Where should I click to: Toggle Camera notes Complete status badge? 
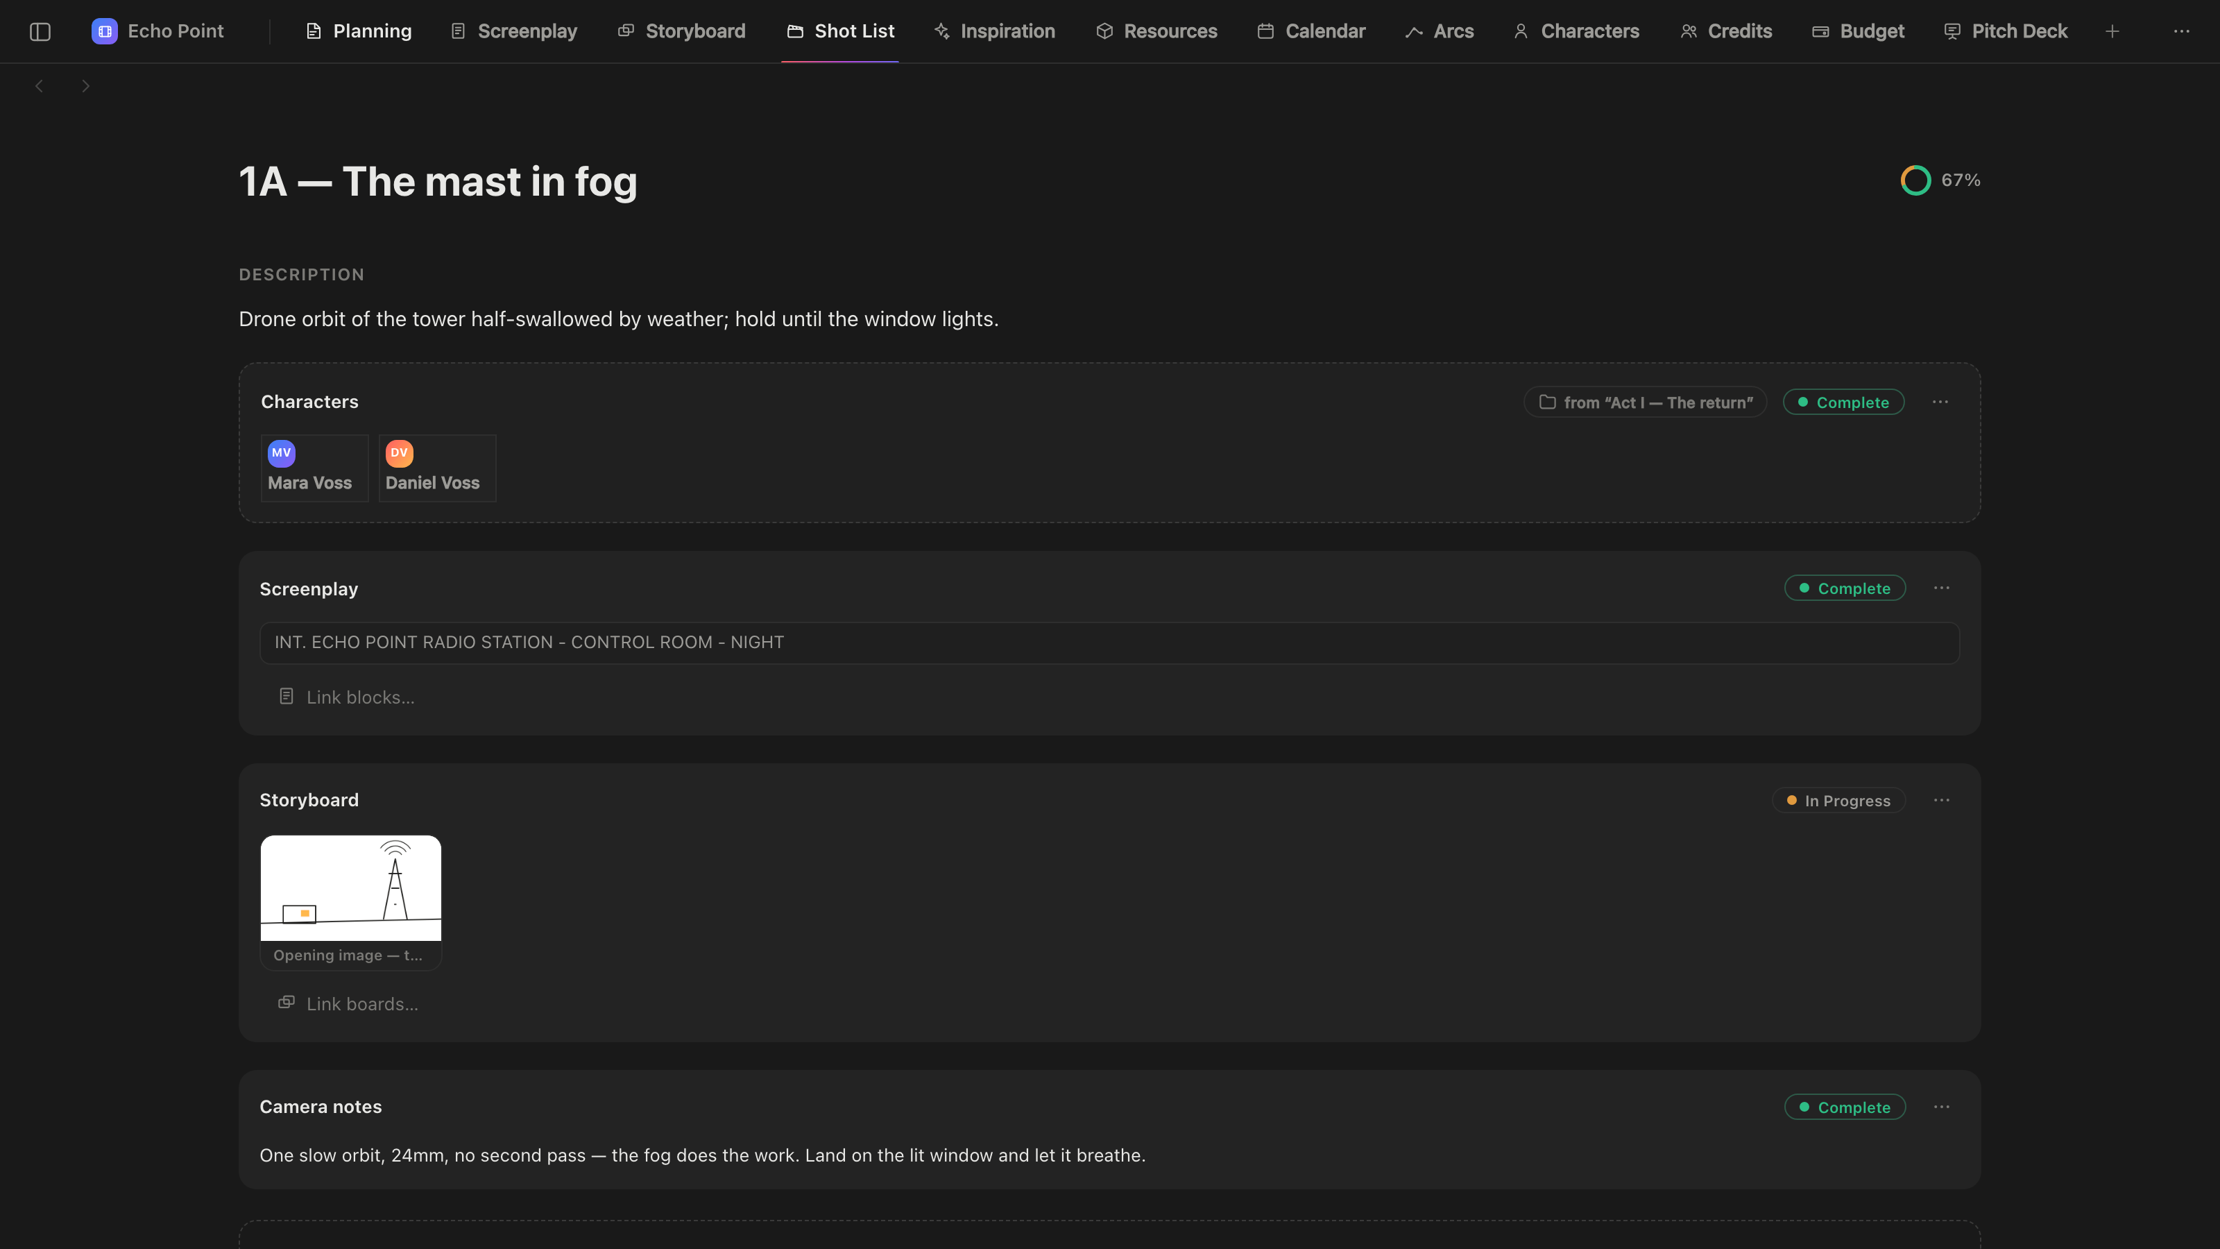tap(1845, 1107)
